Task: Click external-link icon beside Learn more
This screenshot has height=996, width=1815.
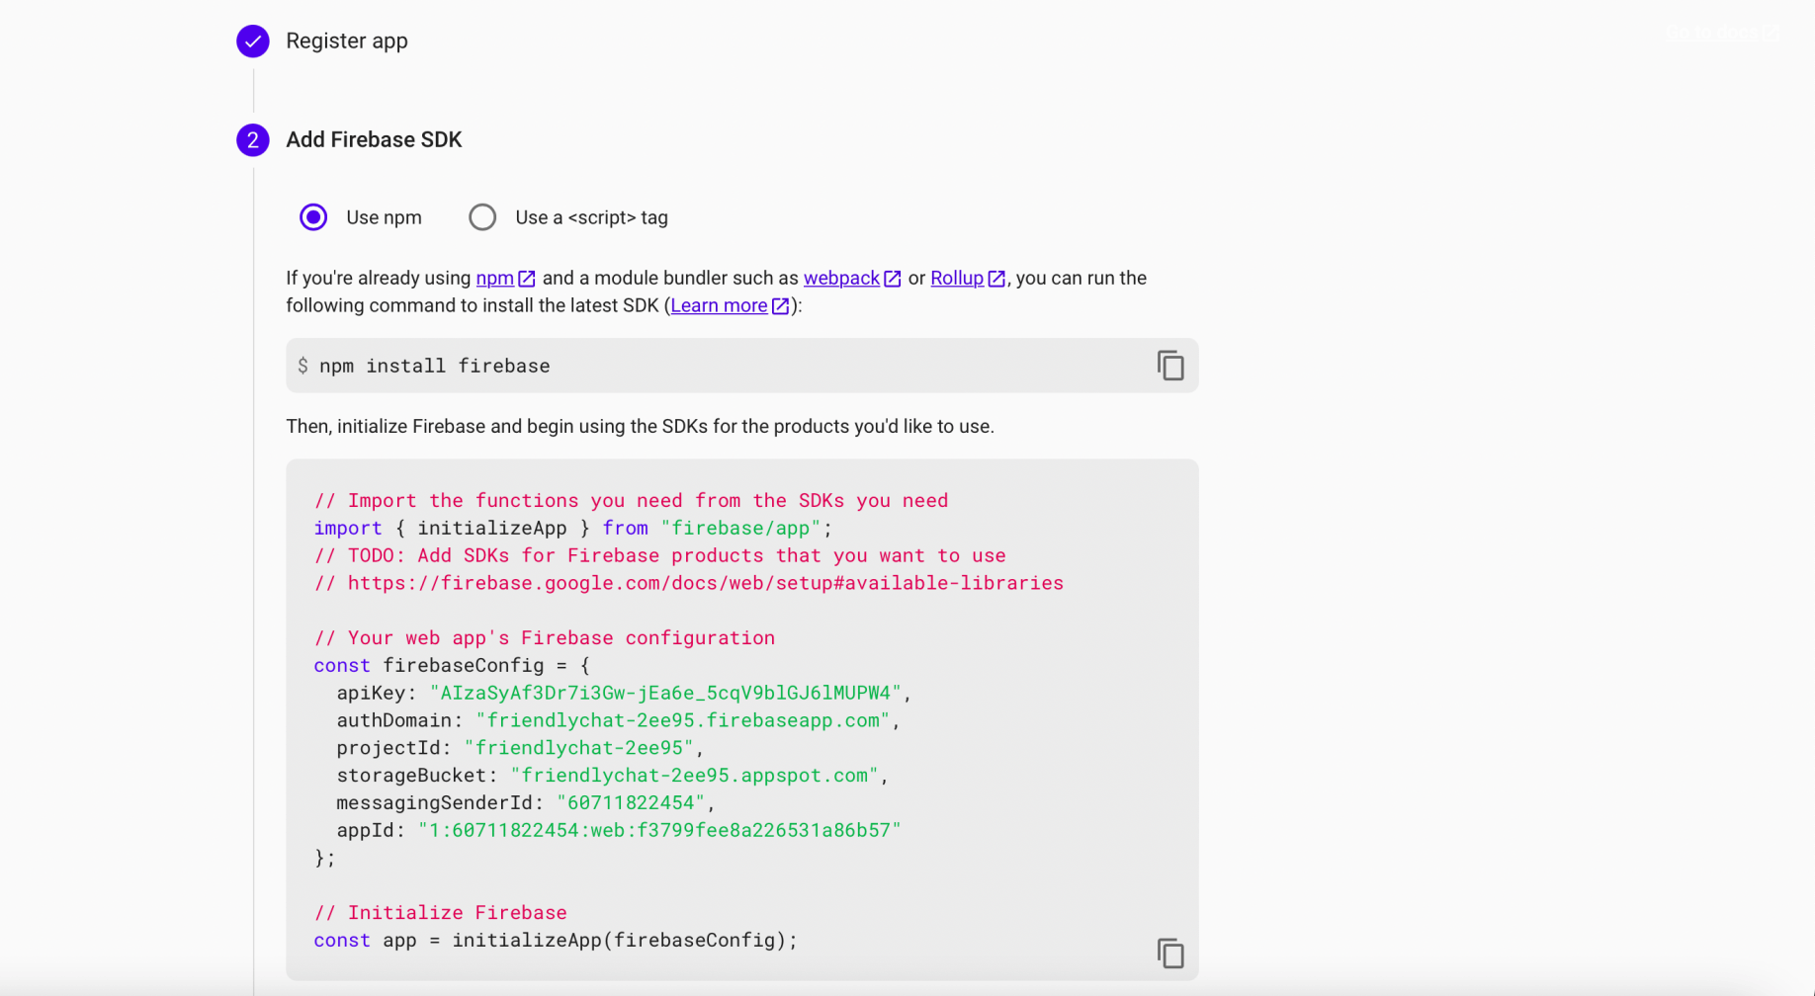Action: [x=780, y=306]
